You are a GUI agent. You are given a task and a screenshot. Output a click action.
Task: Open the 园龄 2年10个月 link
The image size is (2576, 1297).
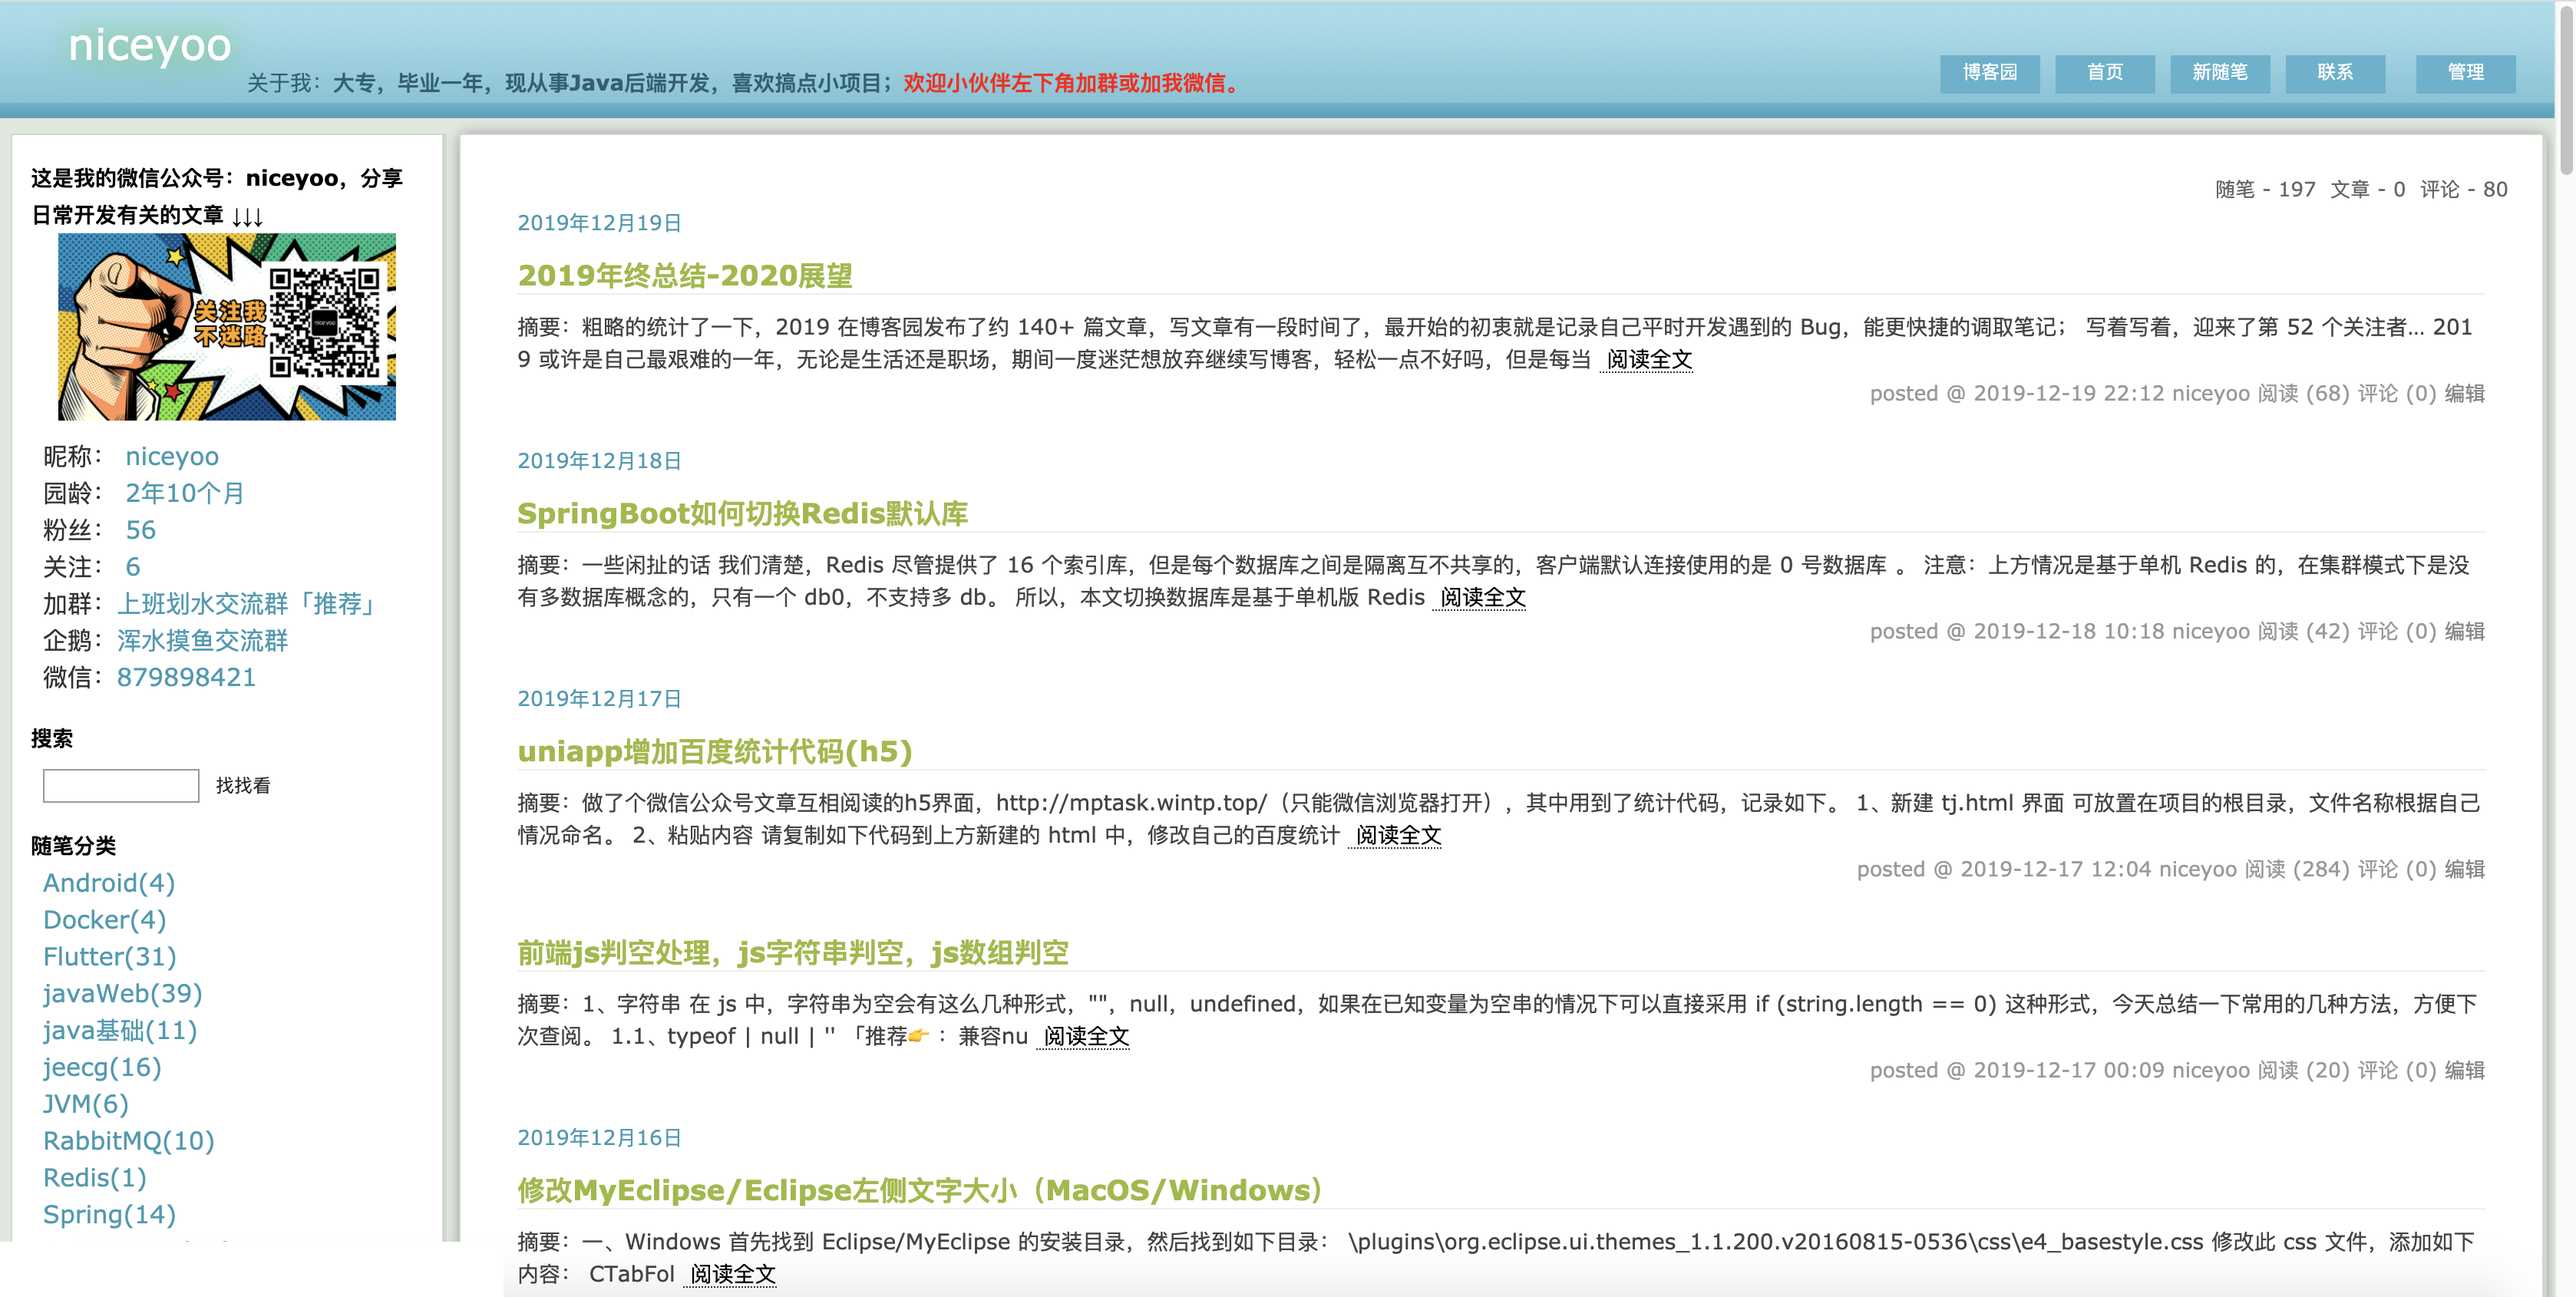tap(184, 493)
